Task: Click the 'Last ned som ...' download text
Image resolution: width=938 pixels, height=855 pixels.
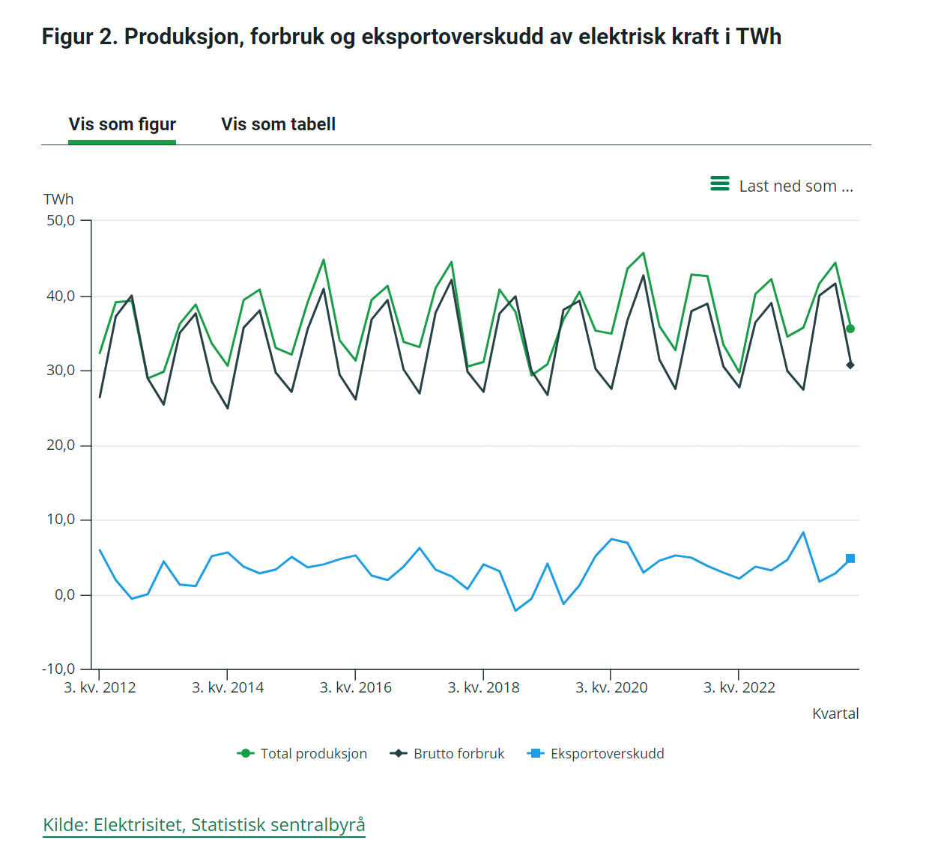Action: 796,186
